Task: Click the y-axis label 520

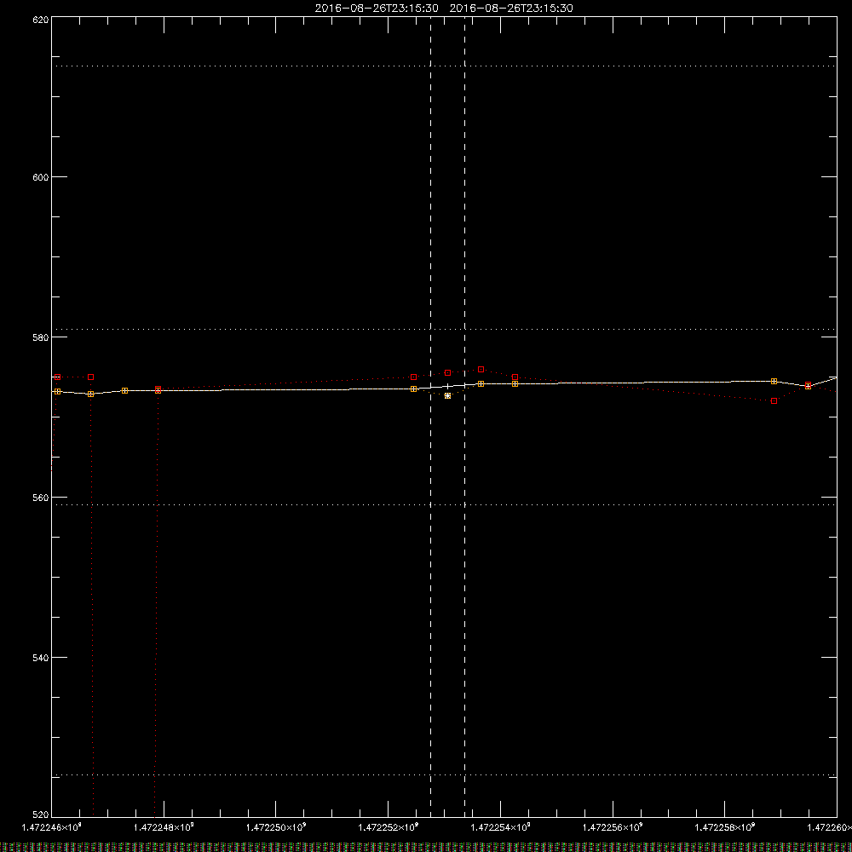Action: tap(41, 815)
